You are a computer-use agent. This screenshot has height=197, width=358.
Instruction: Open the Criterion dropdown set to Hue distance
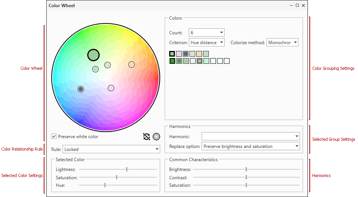coord(207,43)
